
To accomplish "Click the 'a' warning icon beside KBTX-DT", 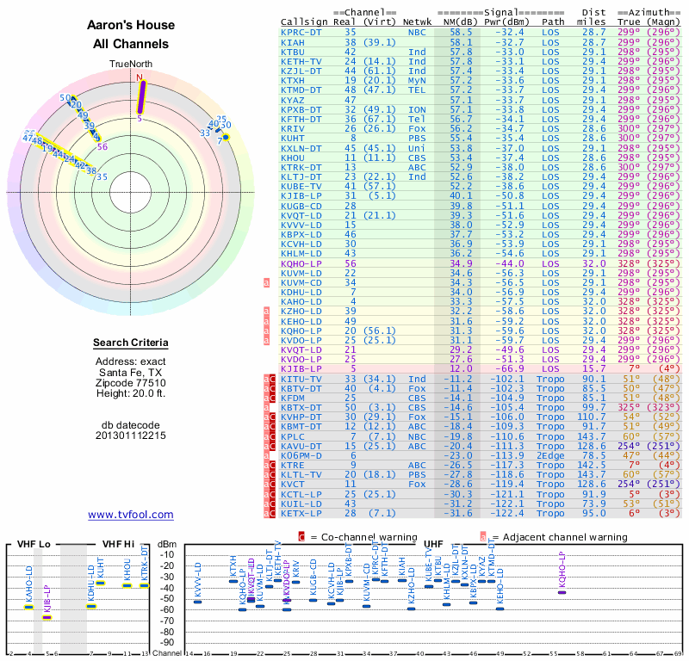I will (x=266, y=408).
